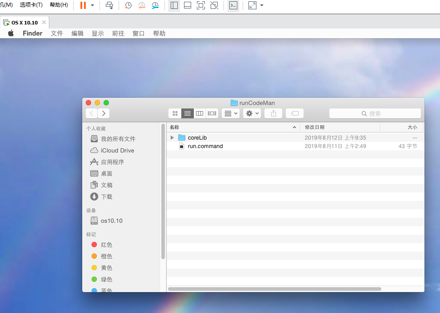Switch Finder to column view
440x313 pixels.
tap(200, 113)
